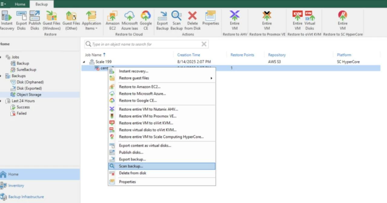Collapse the Last 24 Hours node
This screenshot has width=387, height=203.
1,101
